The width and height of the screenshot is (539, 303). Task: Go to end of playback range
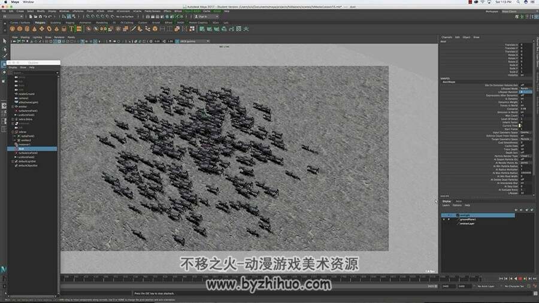click(535, 278)
